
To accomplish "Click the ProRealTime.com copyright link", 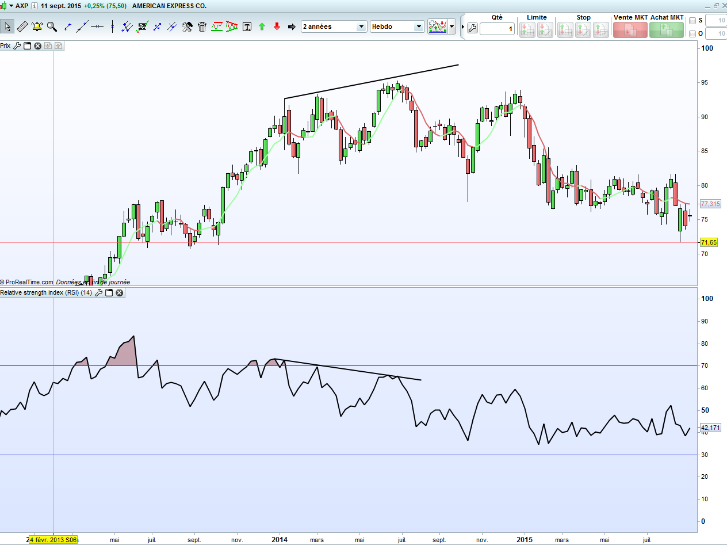I will point(26,282).
